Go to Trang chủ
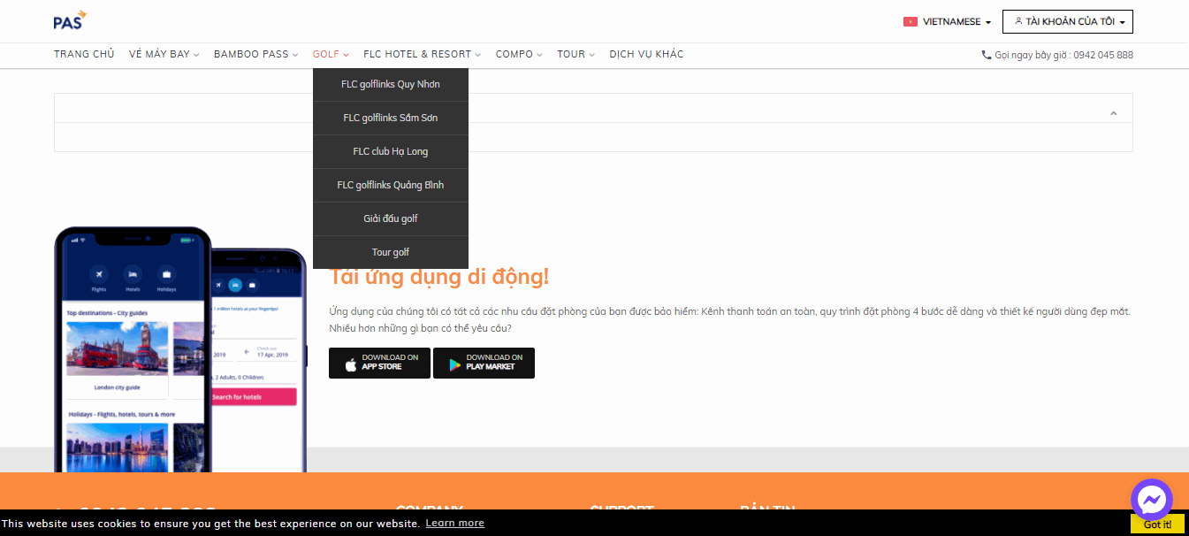The height and width of the screenshot is (536, 1189). (x=84, y=55)
